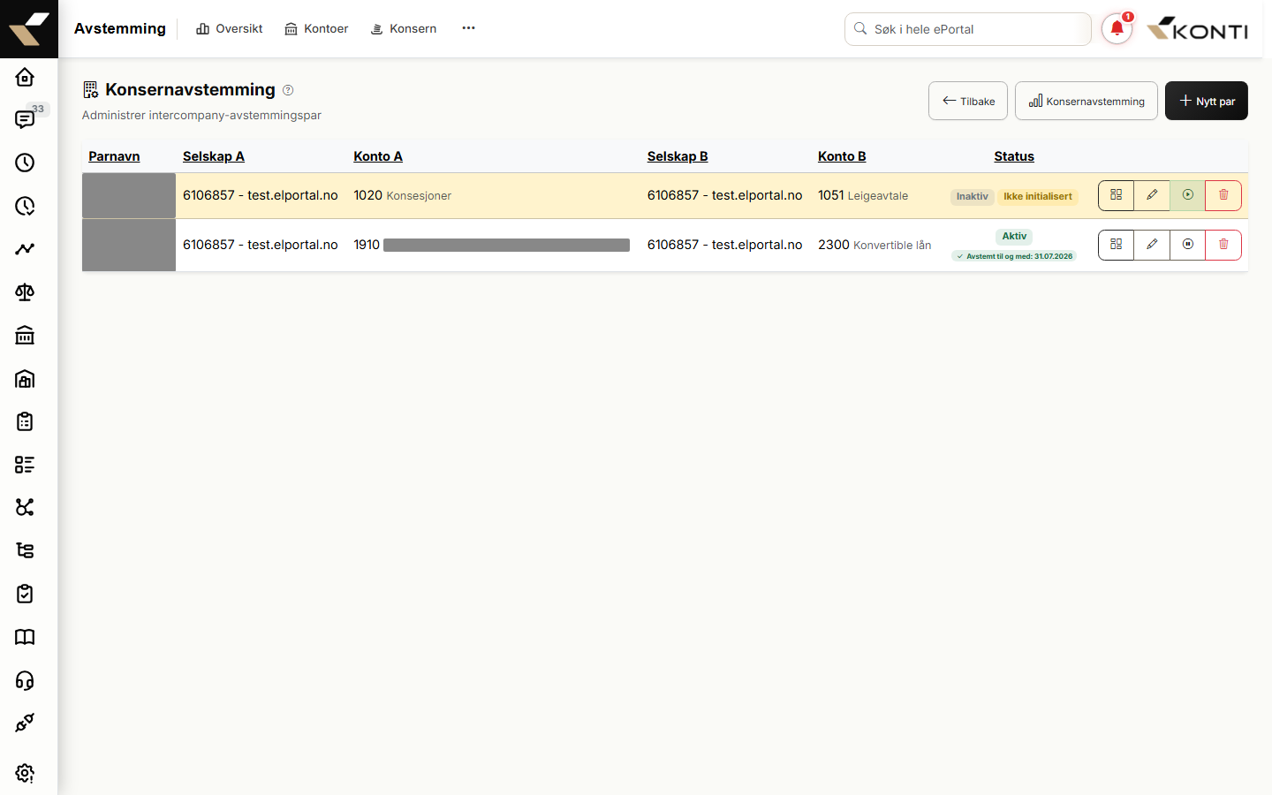Viewport: 1272px width, 795px height.
Task: Open the checklist rows icon in the sidebar
Action: 25,465
